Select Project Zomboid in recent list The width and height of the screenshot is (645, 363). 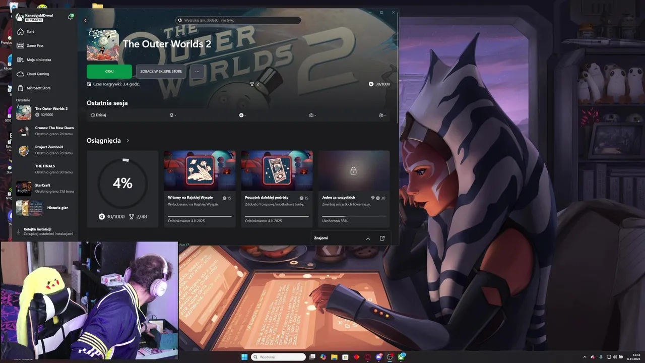point(45,150)
